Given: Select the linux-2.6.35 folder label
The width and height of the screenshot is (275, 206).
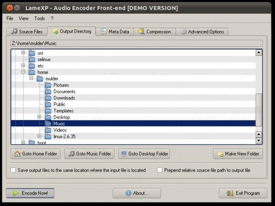Looking at the screenshot, I should [x=65, y=137].
